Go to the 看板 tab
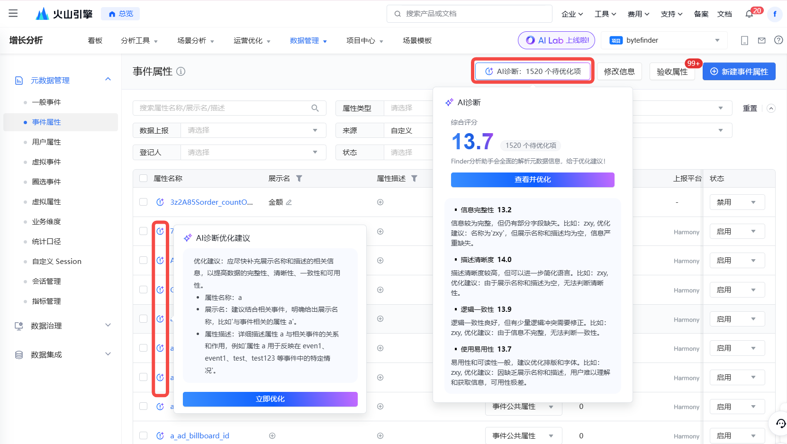 point(95,41)
